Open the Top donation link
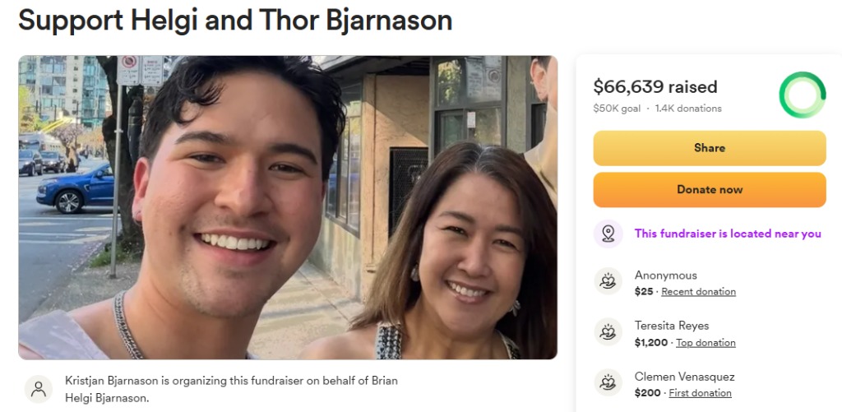Screen dimensions: 842x412 coord(706,343)
